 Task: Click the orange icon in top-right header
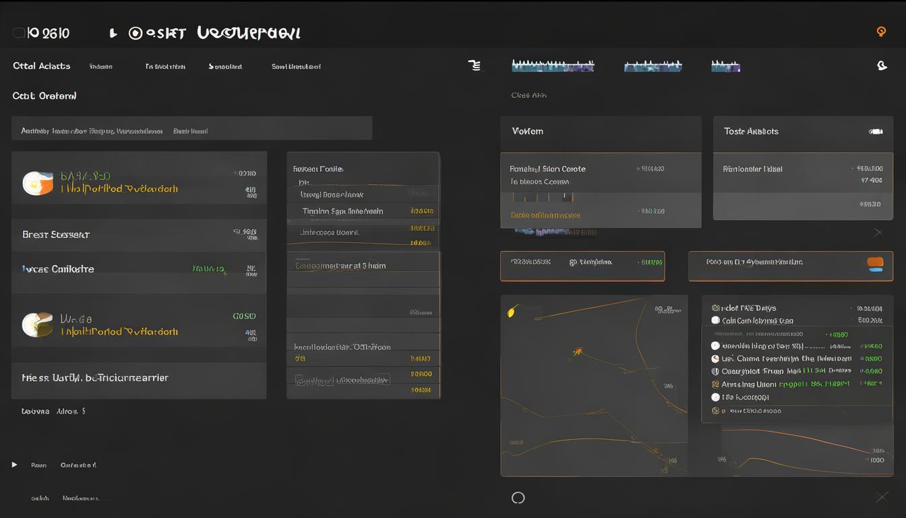coord(880,32)
